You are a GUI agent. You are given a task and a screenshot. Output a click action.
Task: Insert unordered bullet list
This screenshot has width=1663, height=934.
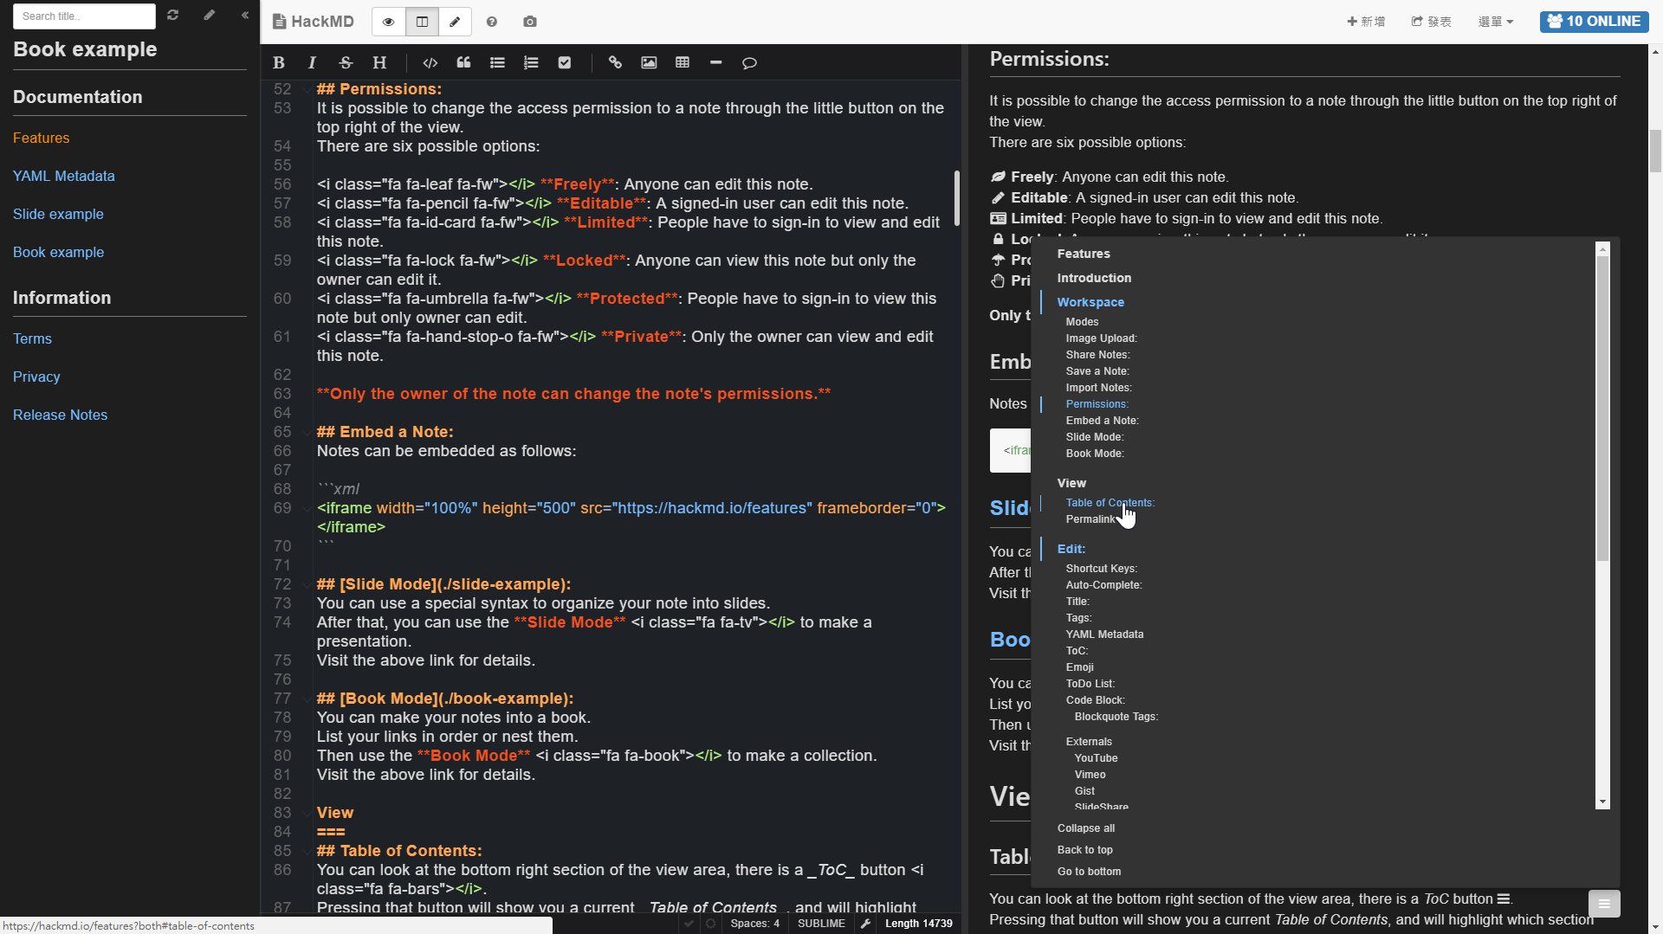pyautogui.click(x=497, y=62)
